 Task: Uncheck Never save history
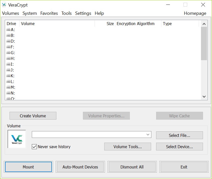(x=34, y=147)
